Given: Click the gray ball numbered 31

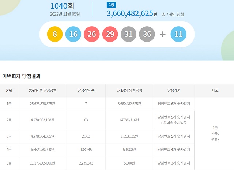Looking at the screenshot, I should click(128, 34).
